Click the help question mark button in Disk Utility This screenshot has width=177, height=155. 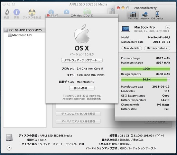click(x=9, y=148)
